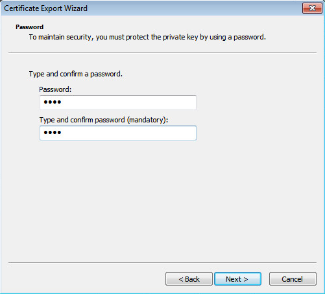The width and height of the screenshot is (325, 294).
Task: Focus the Password input field
Action: click(x=118, y=102)
